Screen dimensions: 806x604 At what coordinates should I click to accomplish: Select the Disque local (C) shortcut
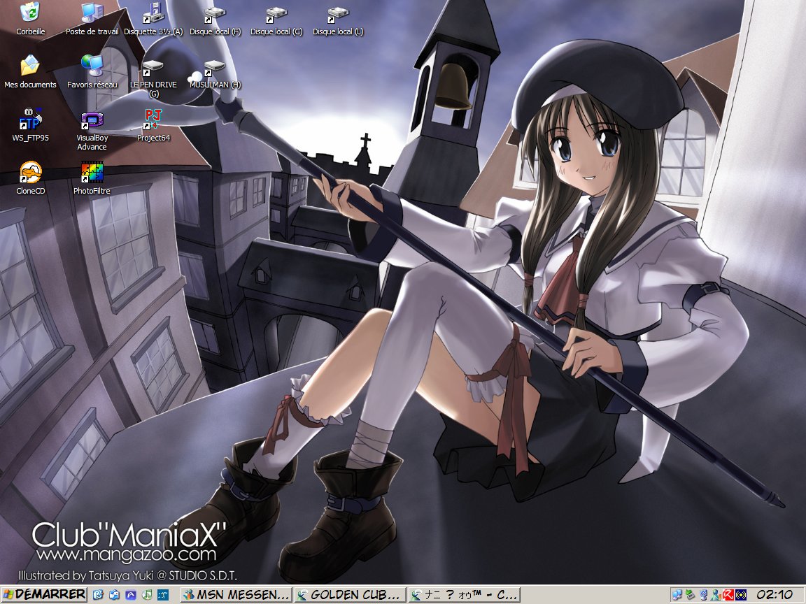pyautogui.click(x=276, y=20)
